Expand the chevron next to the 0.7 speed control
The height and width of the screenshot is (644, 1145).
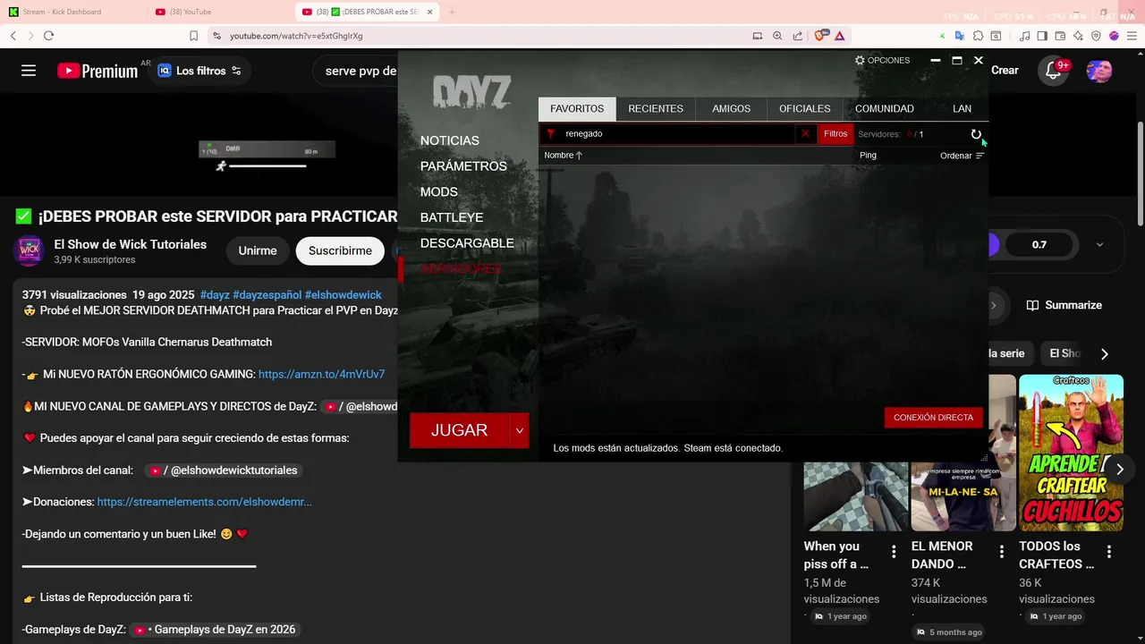pos(1099,245)
